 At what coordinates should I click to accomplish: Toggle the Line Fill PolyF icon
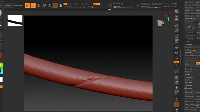177,93
